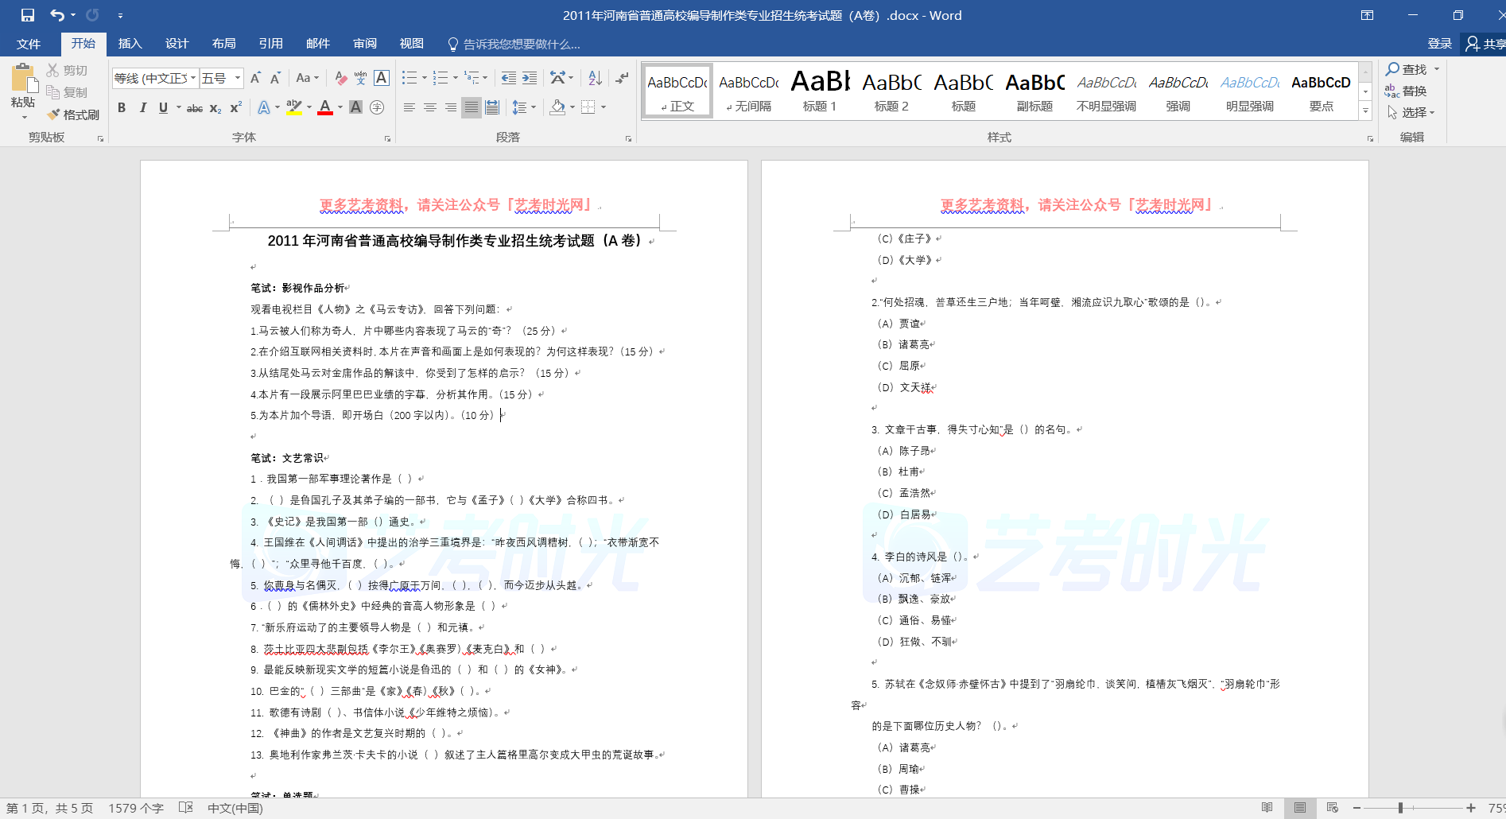Expand the font size combo box
Image resolution: width=1506 pixels, height=819 pixels.
238,78
